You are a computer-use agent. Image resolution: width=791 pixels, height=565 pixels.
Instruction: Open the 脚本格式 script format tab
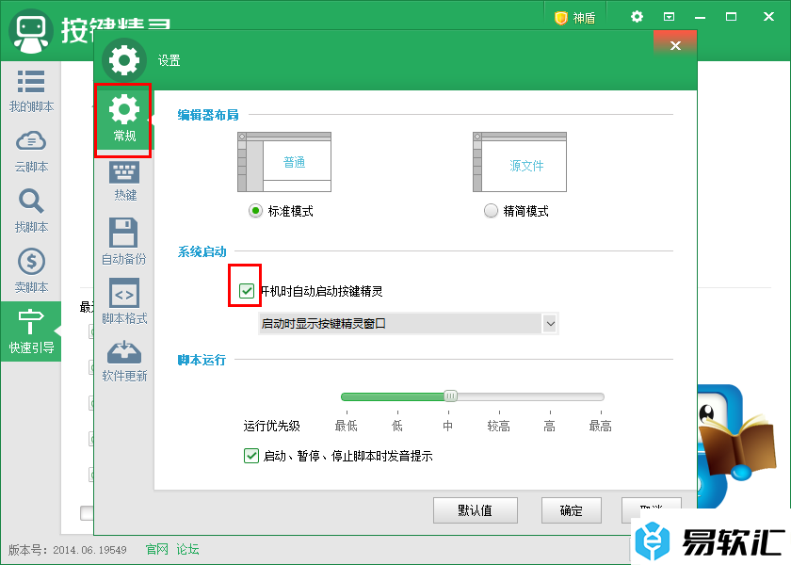[124, 301]
